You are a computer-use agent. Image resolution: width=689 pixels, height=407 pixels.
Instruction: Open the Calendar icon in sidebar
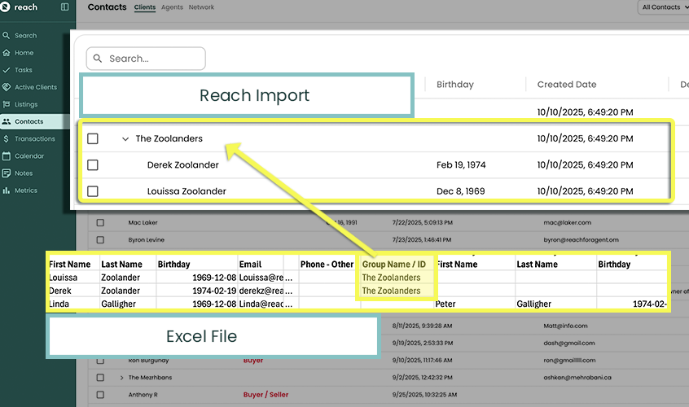pyautogui.click(x=7, y=155)
